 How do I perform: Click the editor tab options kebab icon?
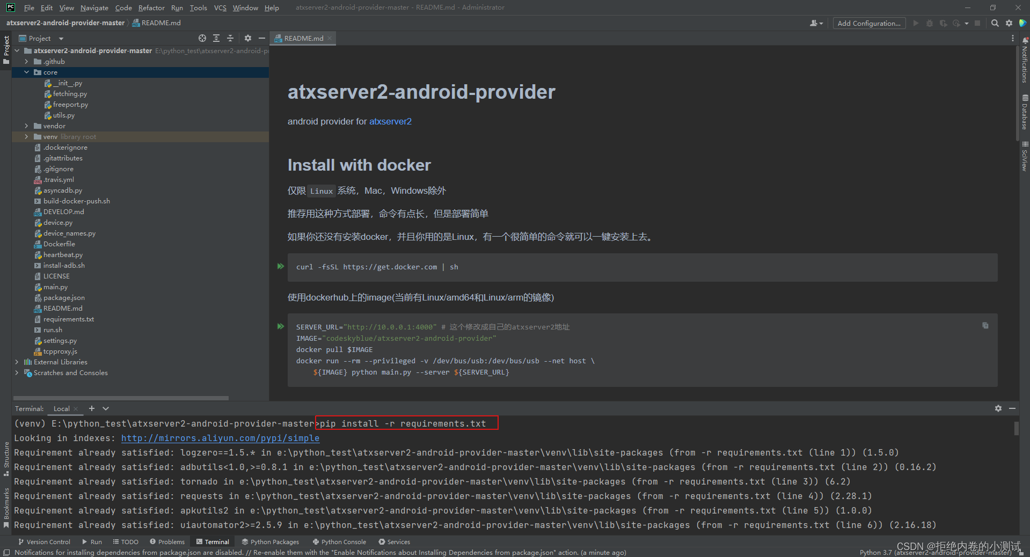point(1013,38)
